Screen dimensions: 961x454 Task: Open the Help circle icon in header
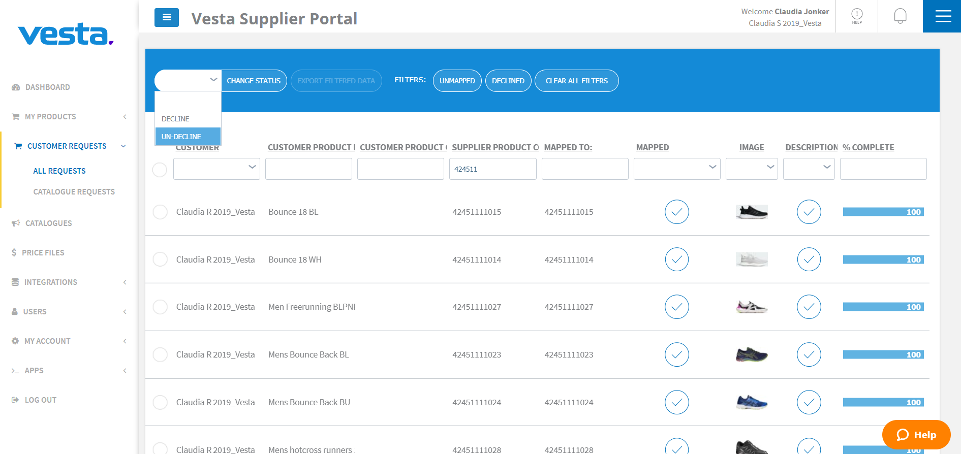[857, 16]
